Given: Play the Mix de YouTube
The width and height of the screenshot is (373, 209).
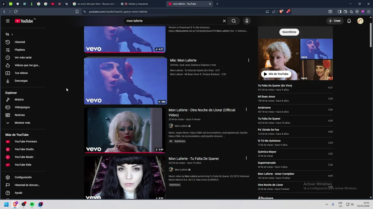Looking at the screenshot, I should click(x=276, y=74).
